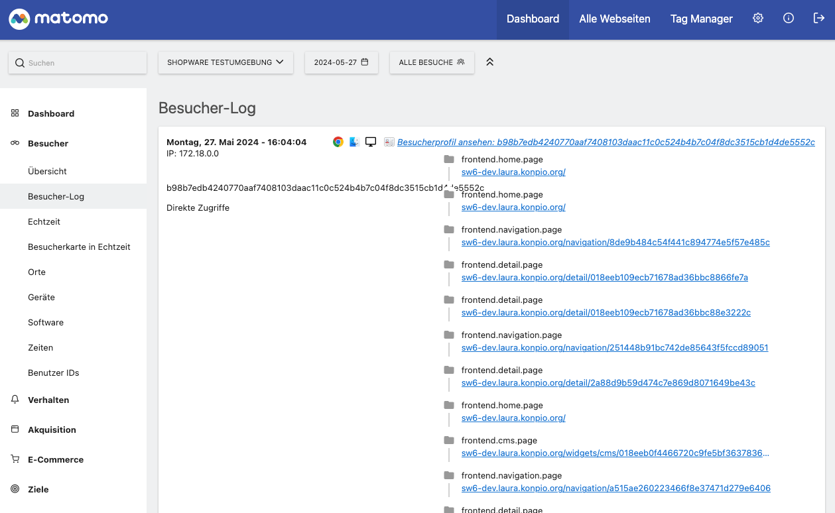Open detail link ending 88e3222c
The height and width of the screenshot is (513, 835).
click(x=606, y=313)
